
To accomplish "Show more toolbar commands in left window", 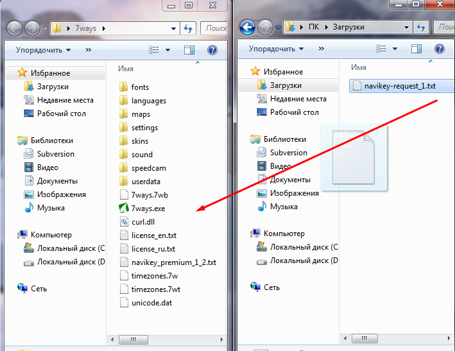I will [x=88, y=49].
